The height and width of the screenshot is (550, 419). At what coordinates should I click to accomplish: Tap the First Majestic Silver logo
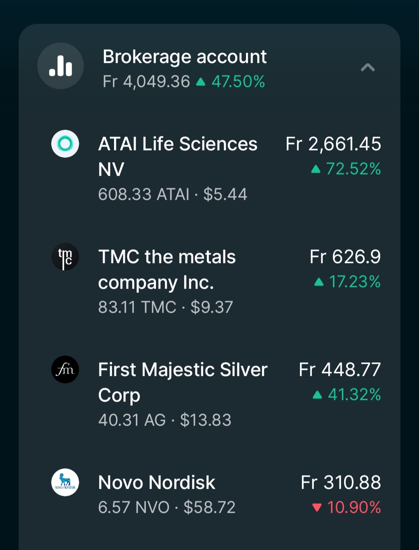coord(65,370)
